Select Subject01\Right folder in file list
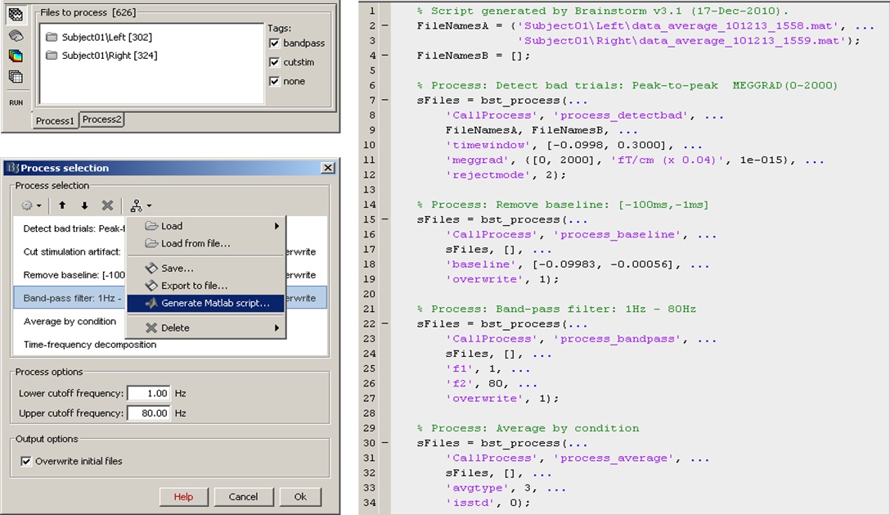 [109, 56]
